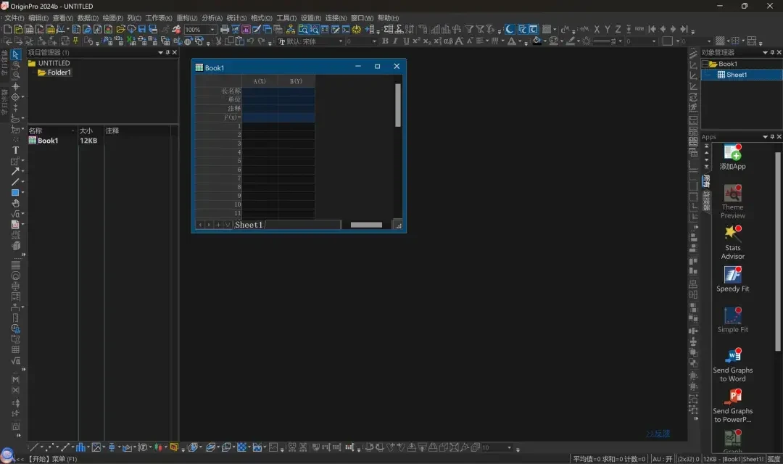Click the Line plot icon in bottom toolbar
This screenshot has height=464, width=783.
point(34,447)
